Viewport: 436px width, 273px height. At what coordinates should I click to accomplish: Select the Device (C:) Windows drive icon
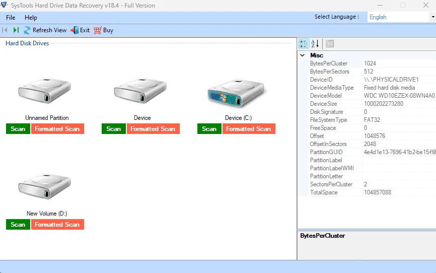[x=236, y=94]
